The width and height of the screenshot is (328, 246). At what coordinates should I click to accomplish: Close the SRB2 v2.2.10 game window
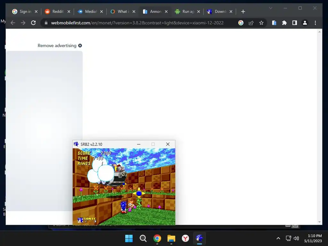click(x=168, y=144)
